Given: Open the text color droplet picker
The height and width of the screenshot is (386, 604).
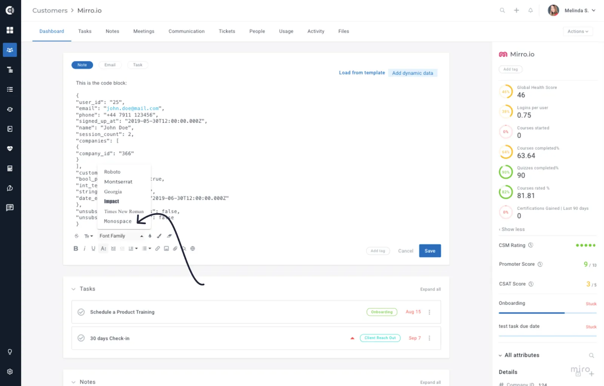Looking at the screenshot, I should (x=150, y=236).
